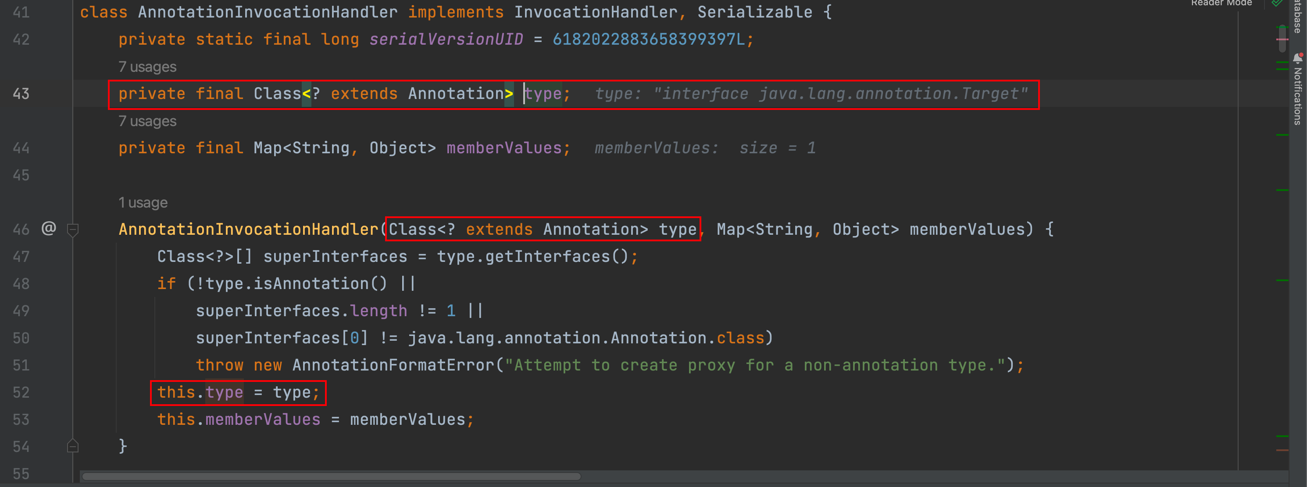This screenshot has width=1307, height=487.
Task: Click the Notifications bell icon
Action: (x=1298, y=58)
